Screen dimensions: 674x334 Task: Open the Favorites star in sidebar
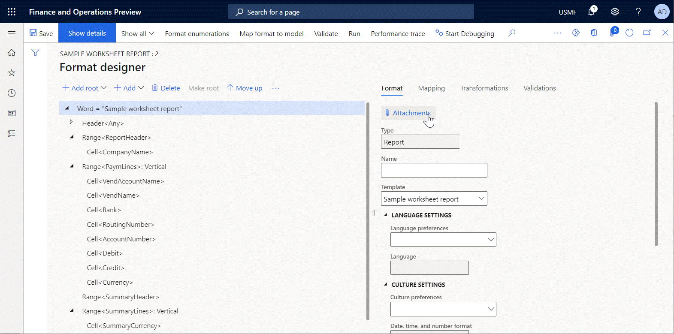pos(12,73)
